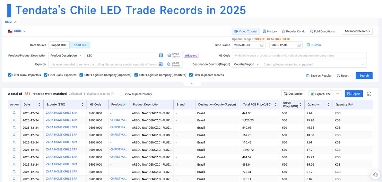Click the AI Expand button
The height and width of the screenshot is (182, 382).
point(191,56)
